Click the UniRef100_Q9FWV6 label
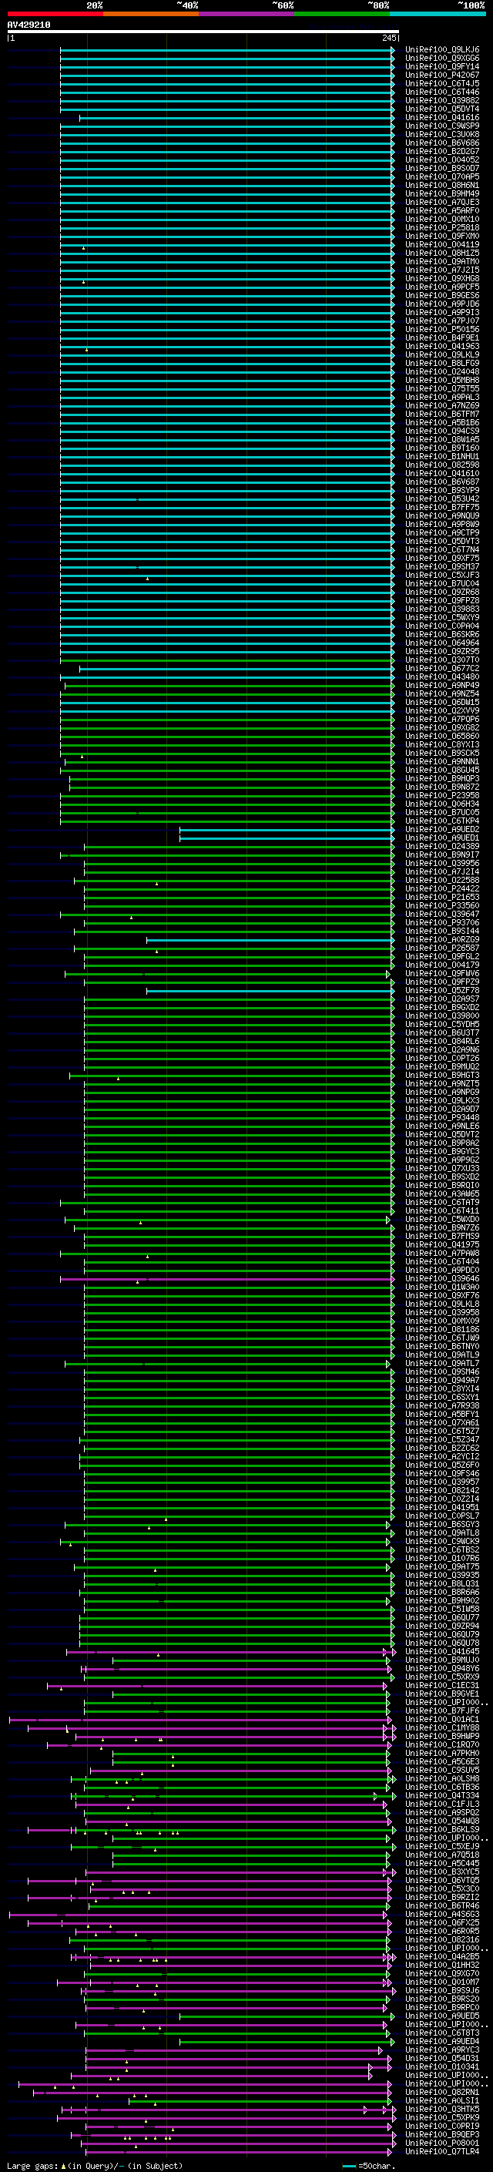Image resolution: width=493 pixels, height=2172 pixels. point(442,974)
